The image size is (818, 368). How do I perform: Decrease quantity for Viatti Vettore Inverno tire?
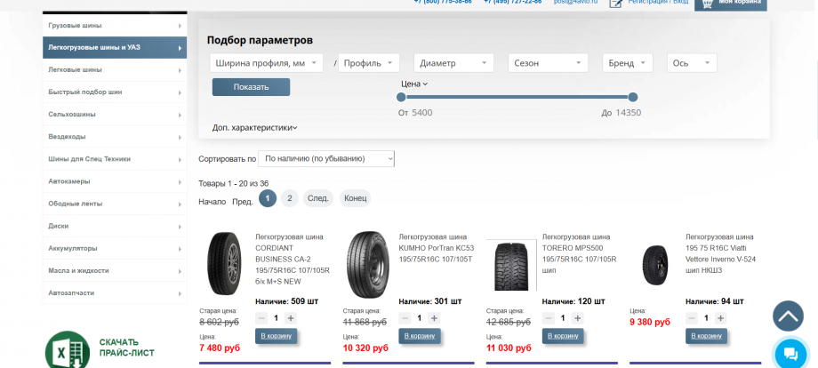tap(693, 318)
